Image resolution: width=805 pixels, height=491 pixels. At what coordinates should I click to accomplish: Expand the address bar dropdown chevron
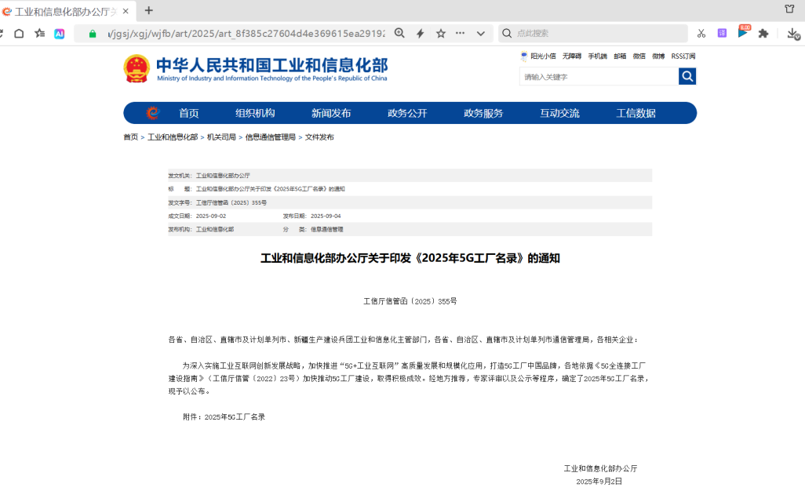[480, 34]
